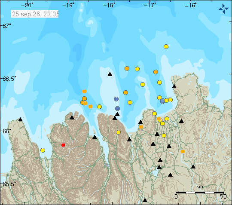Image resolution: width=232 pixels, height=205 pixels.
Task: Select yellow dot in fjord near -20°
Action: (x=43, y=150)
